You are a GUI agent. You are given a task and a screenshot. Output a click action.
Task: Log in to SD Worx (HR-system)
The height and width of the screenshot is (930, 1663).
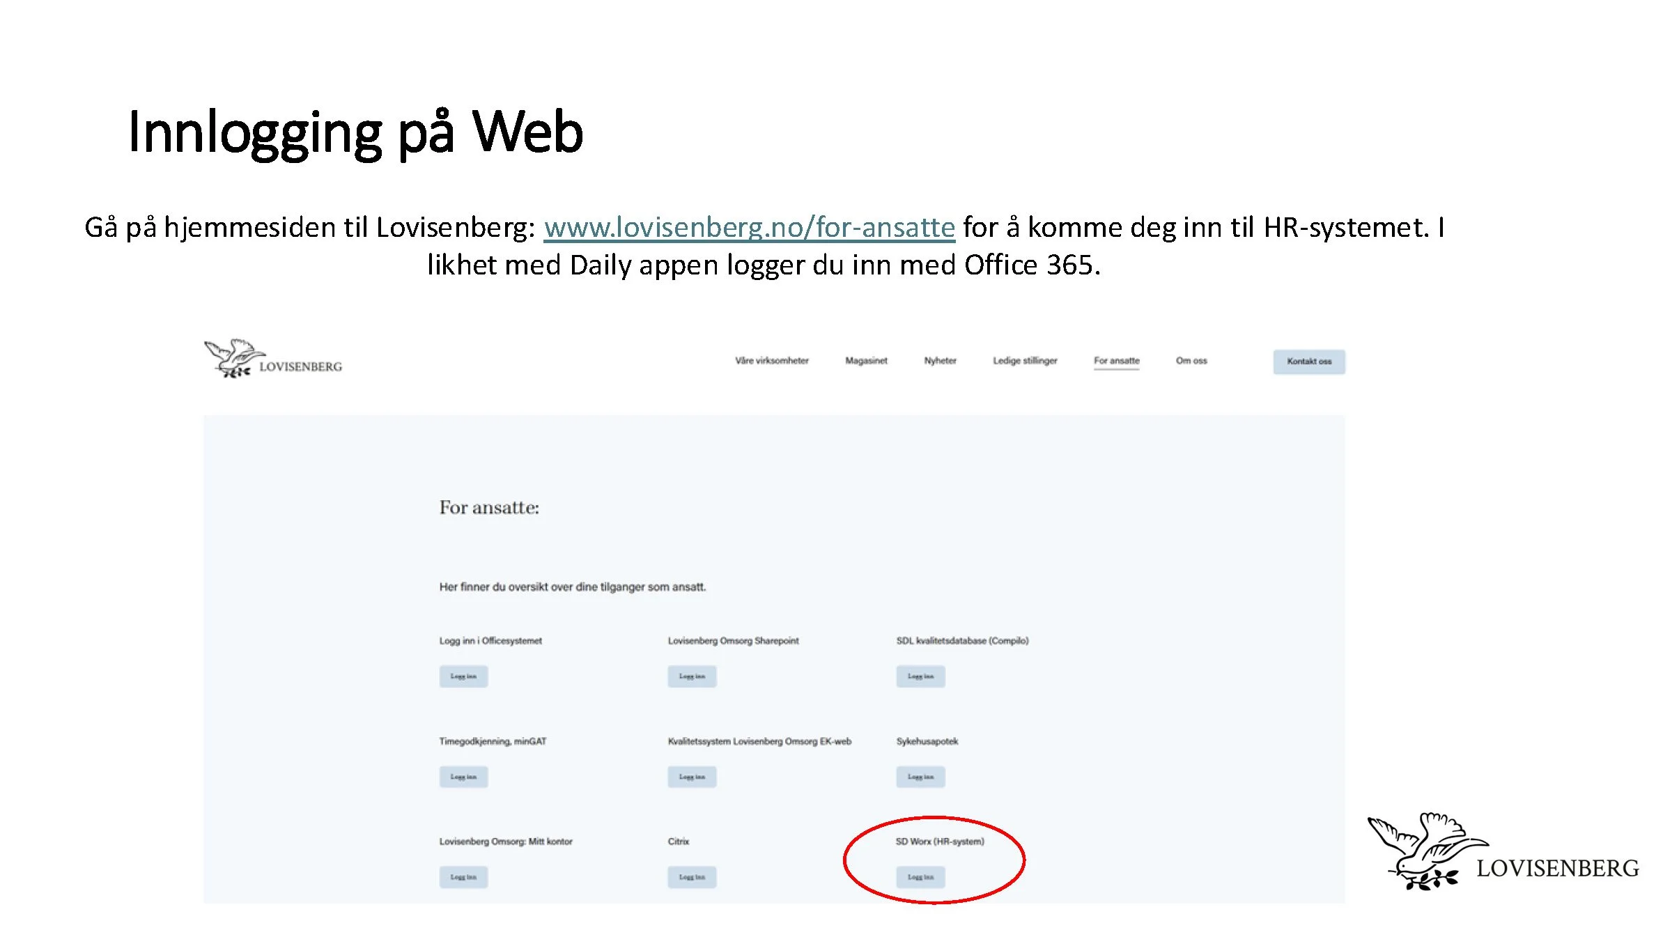[920, 877]
